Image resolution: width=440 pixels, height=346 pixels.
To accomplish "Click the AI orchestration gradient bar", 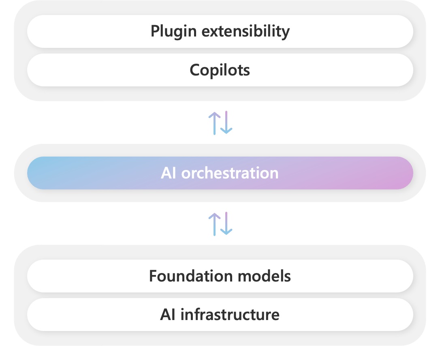I will [220, 173].
